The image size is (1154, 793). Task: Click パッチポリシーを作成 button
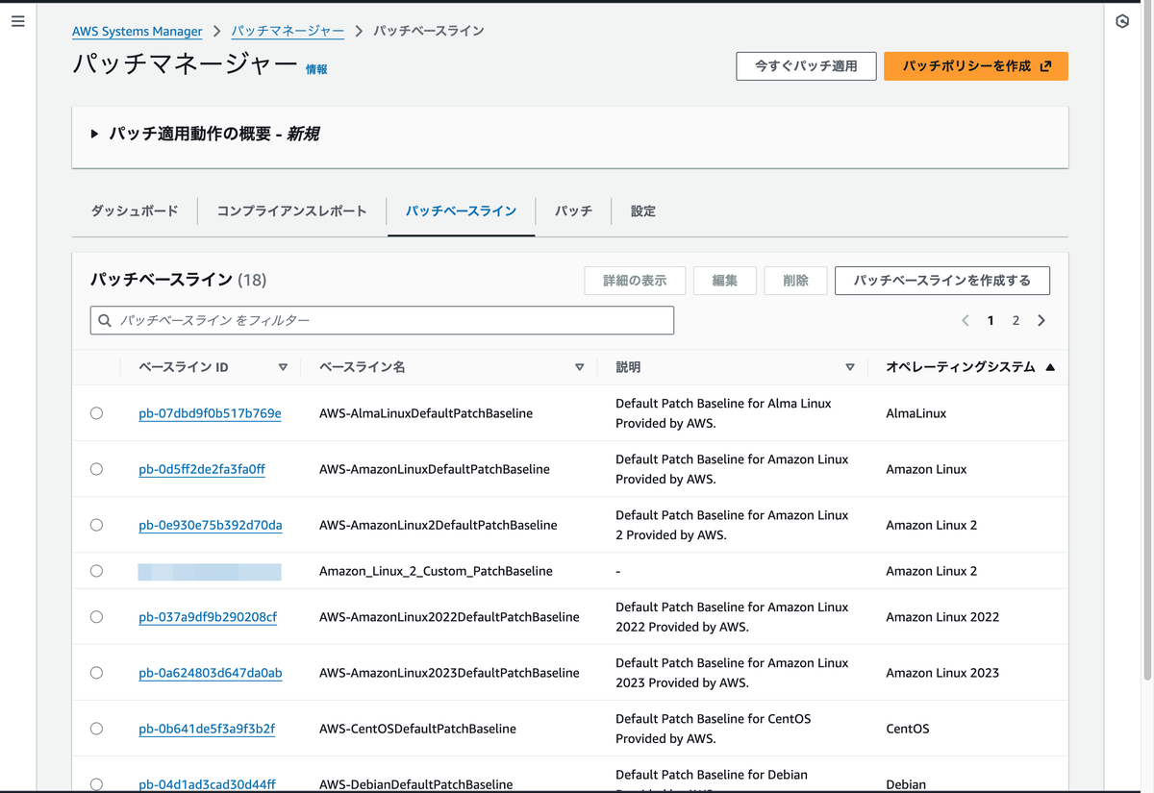976,66
